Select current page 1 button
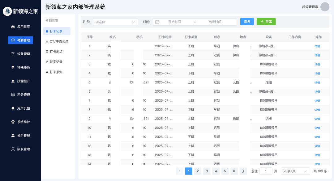 tap(189, 171)
